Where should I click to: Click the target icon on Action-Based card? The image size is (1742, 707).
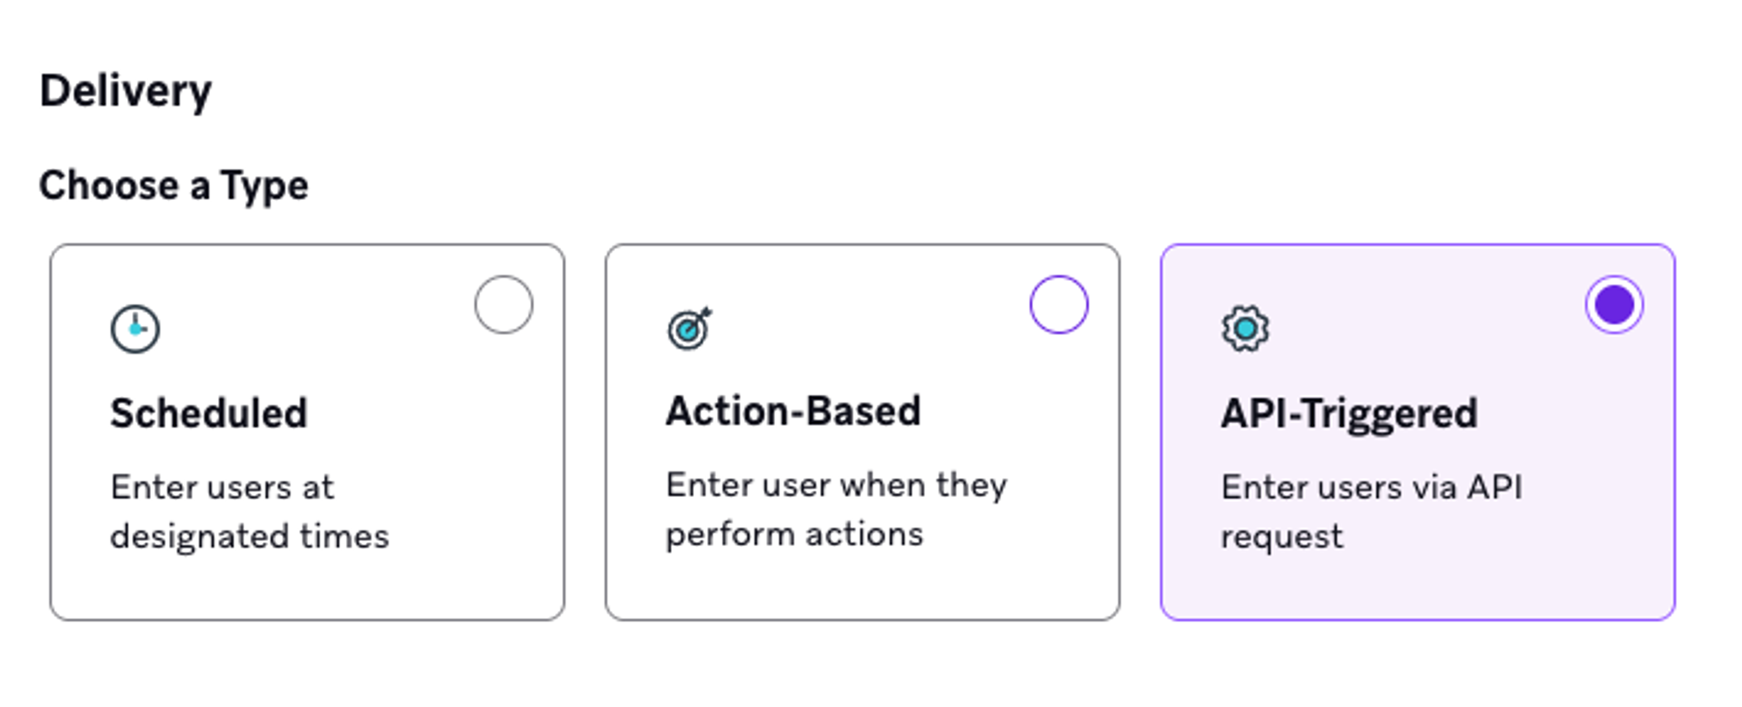(x=688, y=331)
